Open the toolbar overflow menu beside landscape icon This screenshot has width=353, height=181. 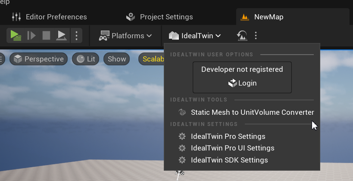click(256, 36)
